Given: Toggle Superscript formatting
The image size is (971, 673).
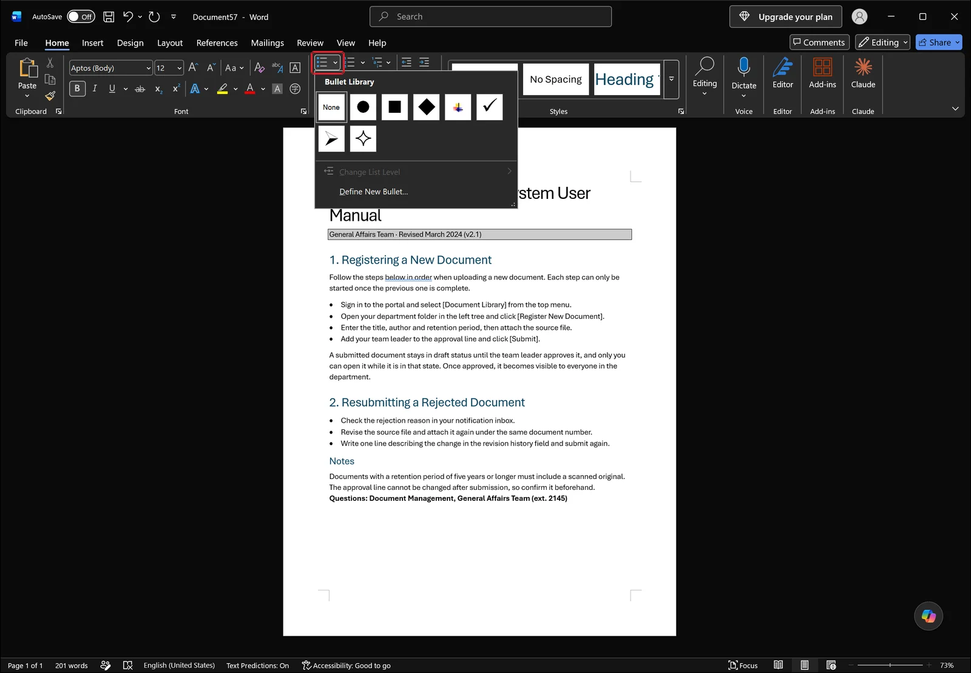Looking at the screenshot, I should (176, 89).
